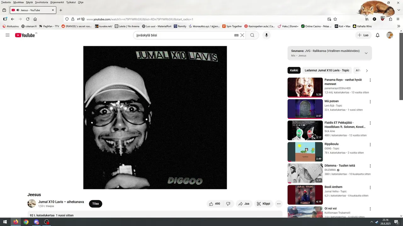Click the Klippi clip button
Viewport: 403px width, 226px height.
pos(263,204)
